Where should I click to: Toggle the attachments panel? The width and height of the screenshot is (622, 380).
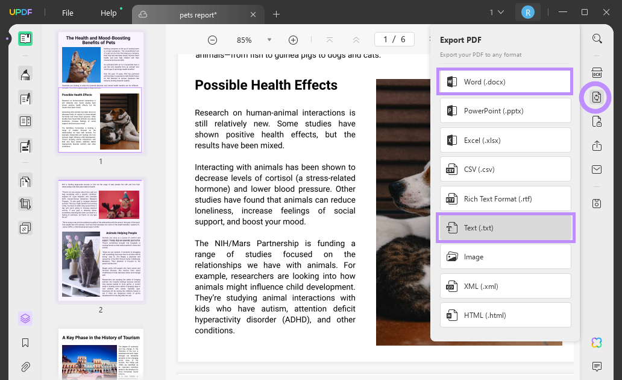pos(25,367)
